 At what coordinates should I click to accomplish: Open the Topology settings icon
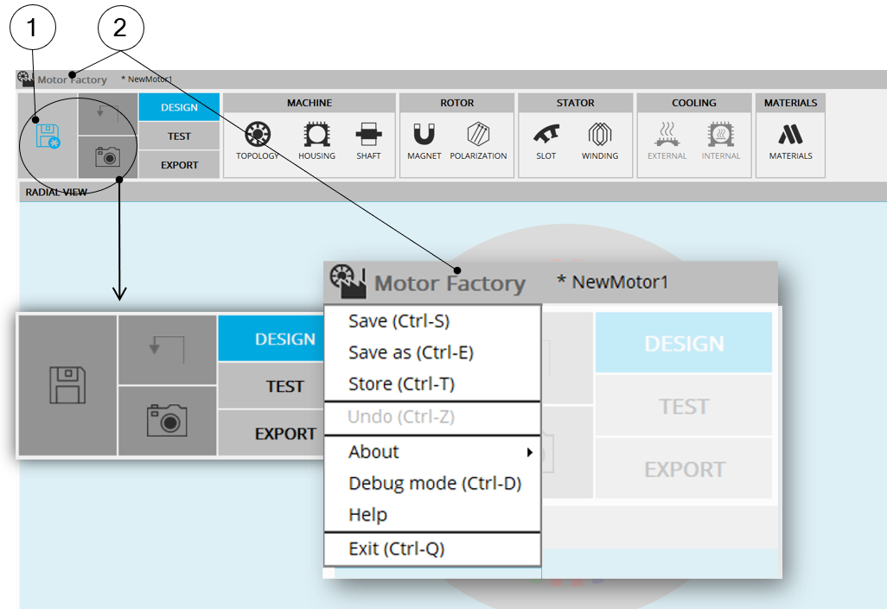(x=258, y=136)
